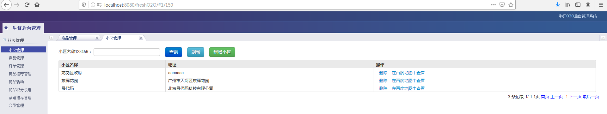Toggle the browser sidebar icon

tap(578, 5)
